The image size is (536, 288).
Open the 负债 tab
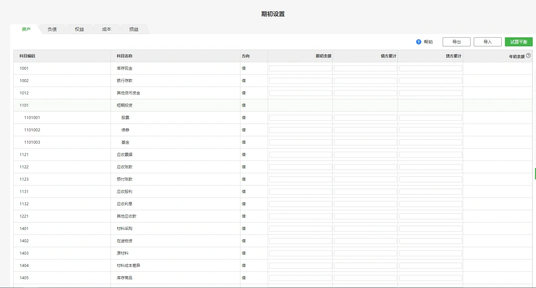[x=52, y=29]
